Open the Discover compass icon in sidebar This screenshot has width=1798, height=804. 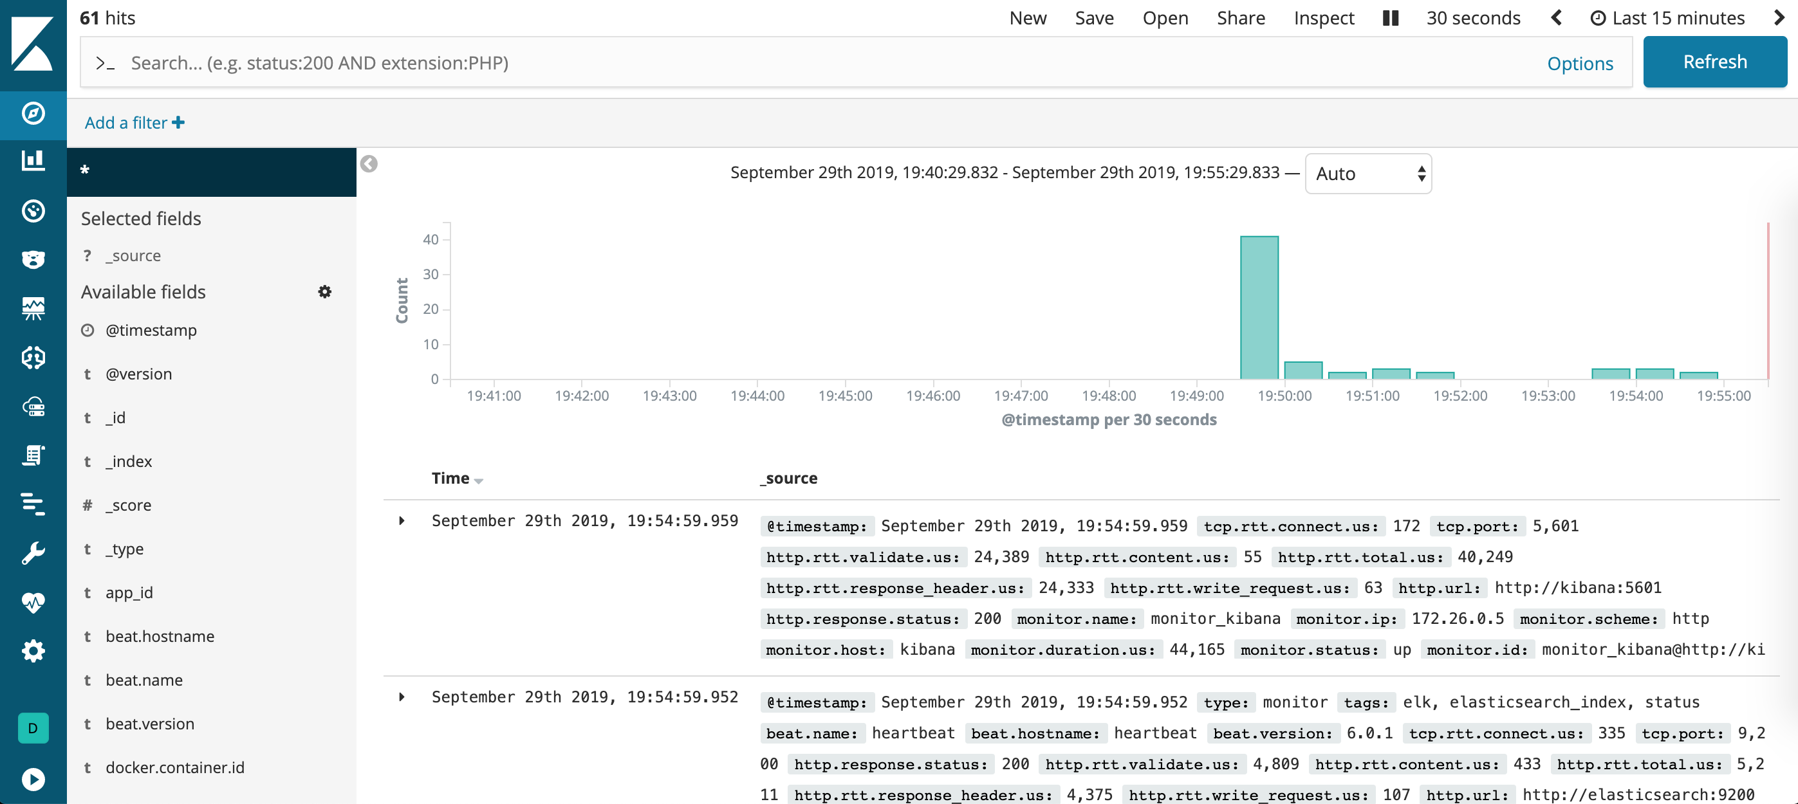[33, 113]
